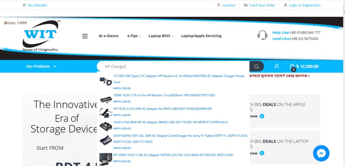
Task: Open the 15.75W USB Type-C adapter thumbnail
Action: tap(105, 81)
